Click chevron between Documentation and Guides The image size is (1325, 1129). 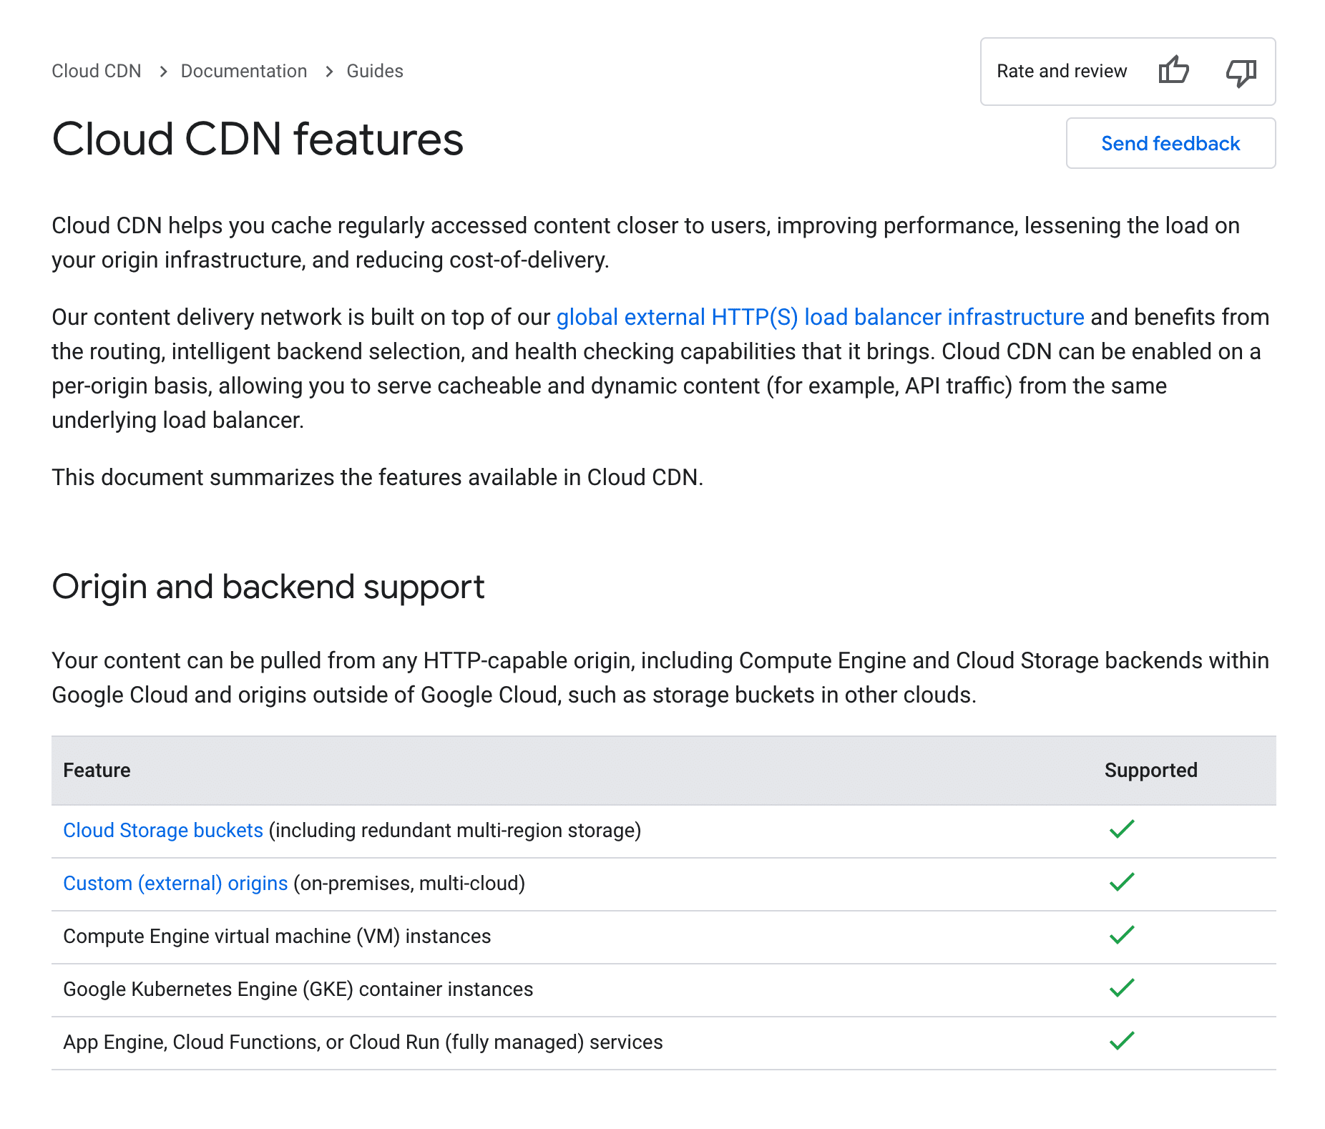pyautogui.click(x=329, y=72)
